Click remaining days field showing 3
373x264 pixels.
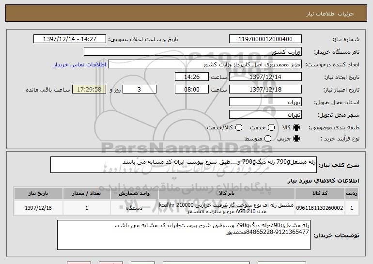click(x=140, y=90)
